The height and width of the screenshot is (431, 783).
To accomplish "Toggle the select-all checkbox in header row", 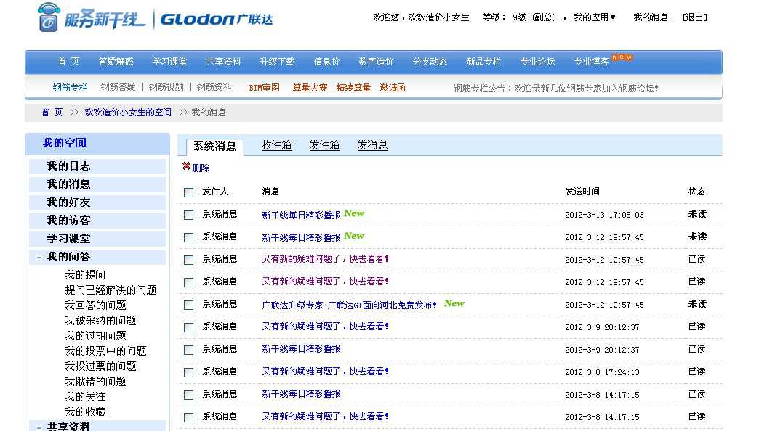I will pos(189,193).
